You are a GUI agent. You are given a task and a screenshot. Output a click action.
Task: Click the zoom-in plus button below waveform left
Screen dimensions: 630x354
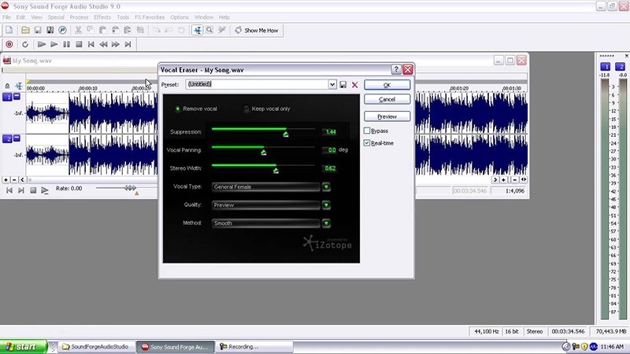pyautogui.click(x=6, y=180)
